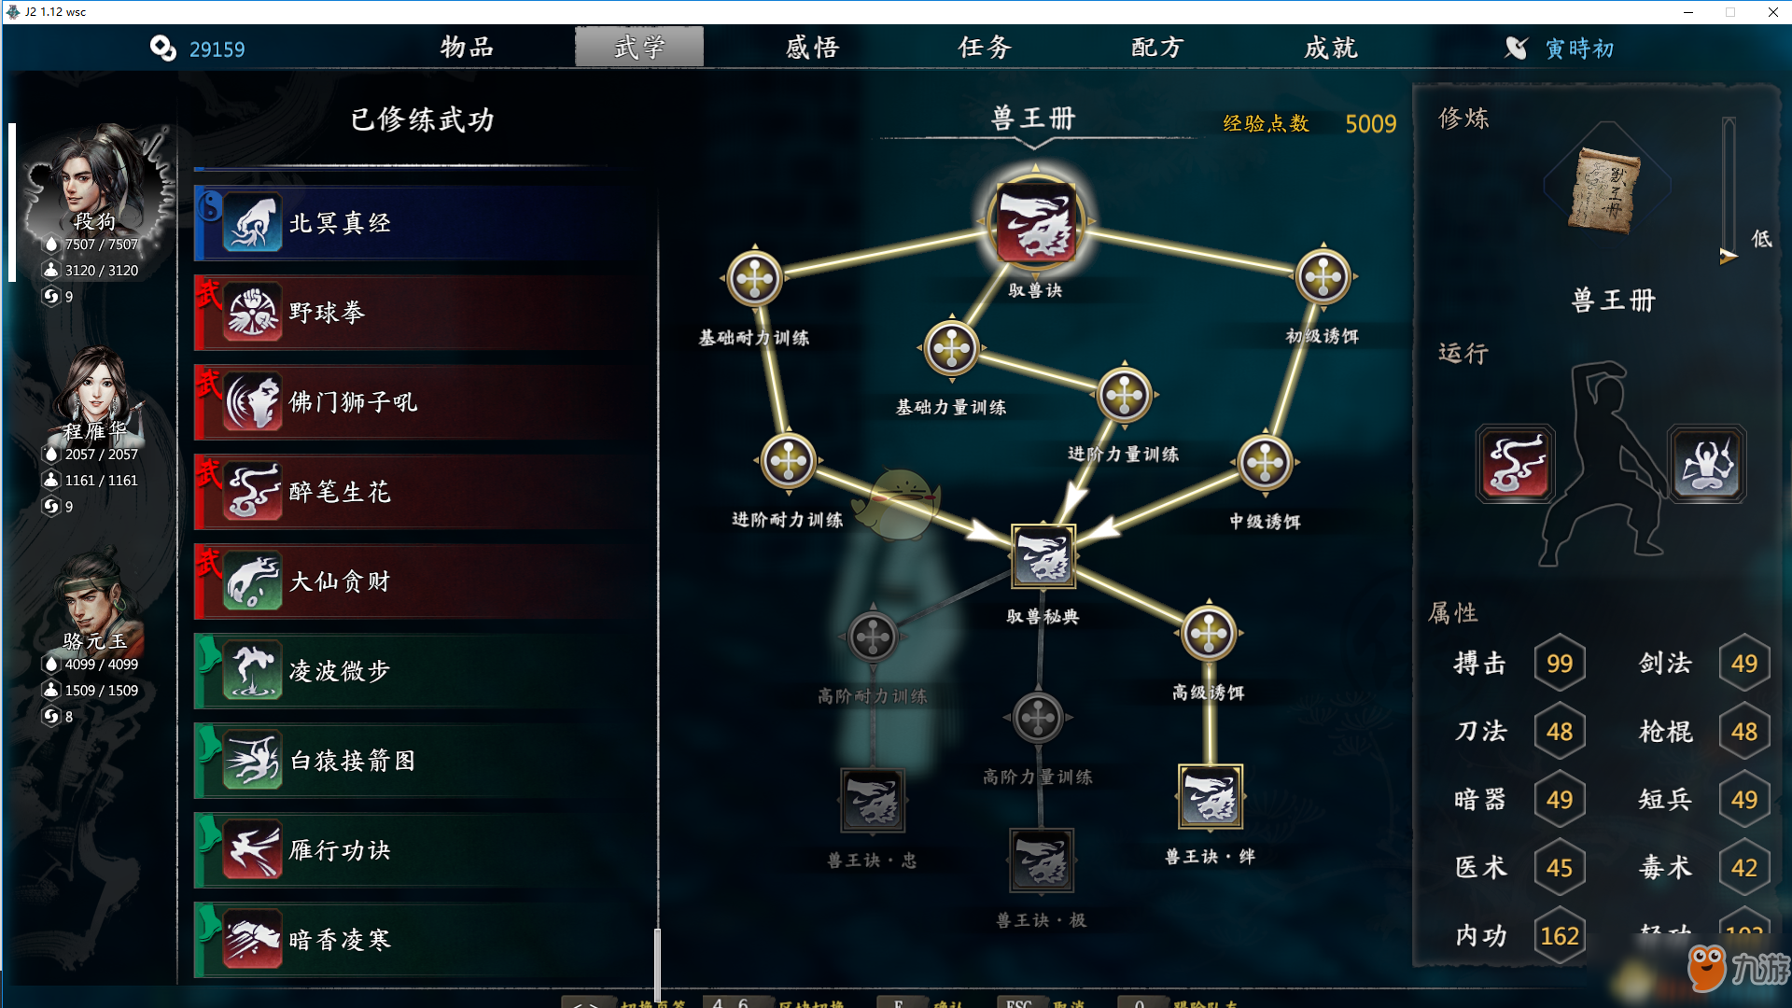Click the blue meditation running-skill slot icon
This screenshot has width=1792, height=1008.
pyautogui.click(x=1707, y=464)
